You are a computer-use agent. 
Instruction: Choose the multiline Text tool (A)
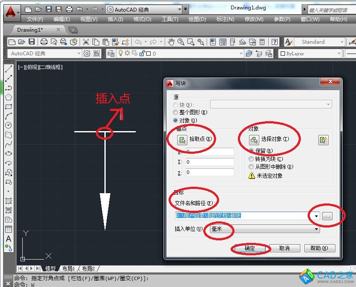coord(8,239)
